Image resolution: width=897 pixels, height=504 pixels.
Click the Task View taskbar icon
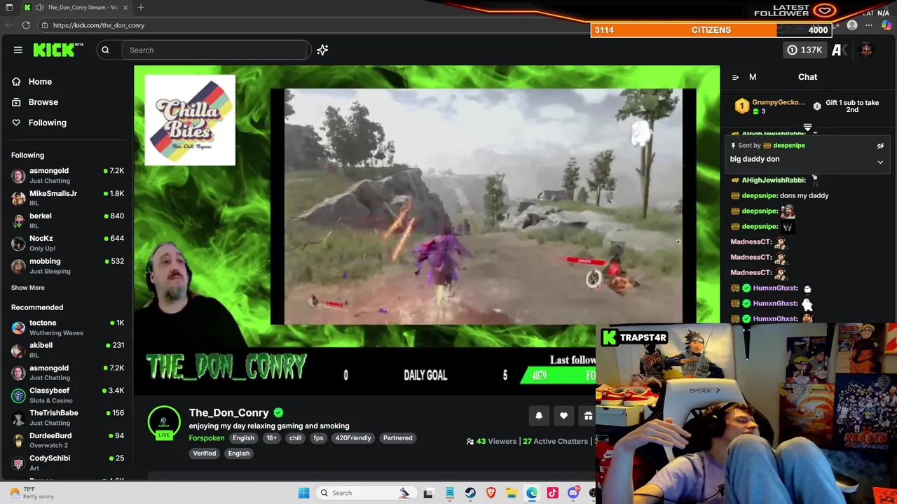tap(428, 493)
